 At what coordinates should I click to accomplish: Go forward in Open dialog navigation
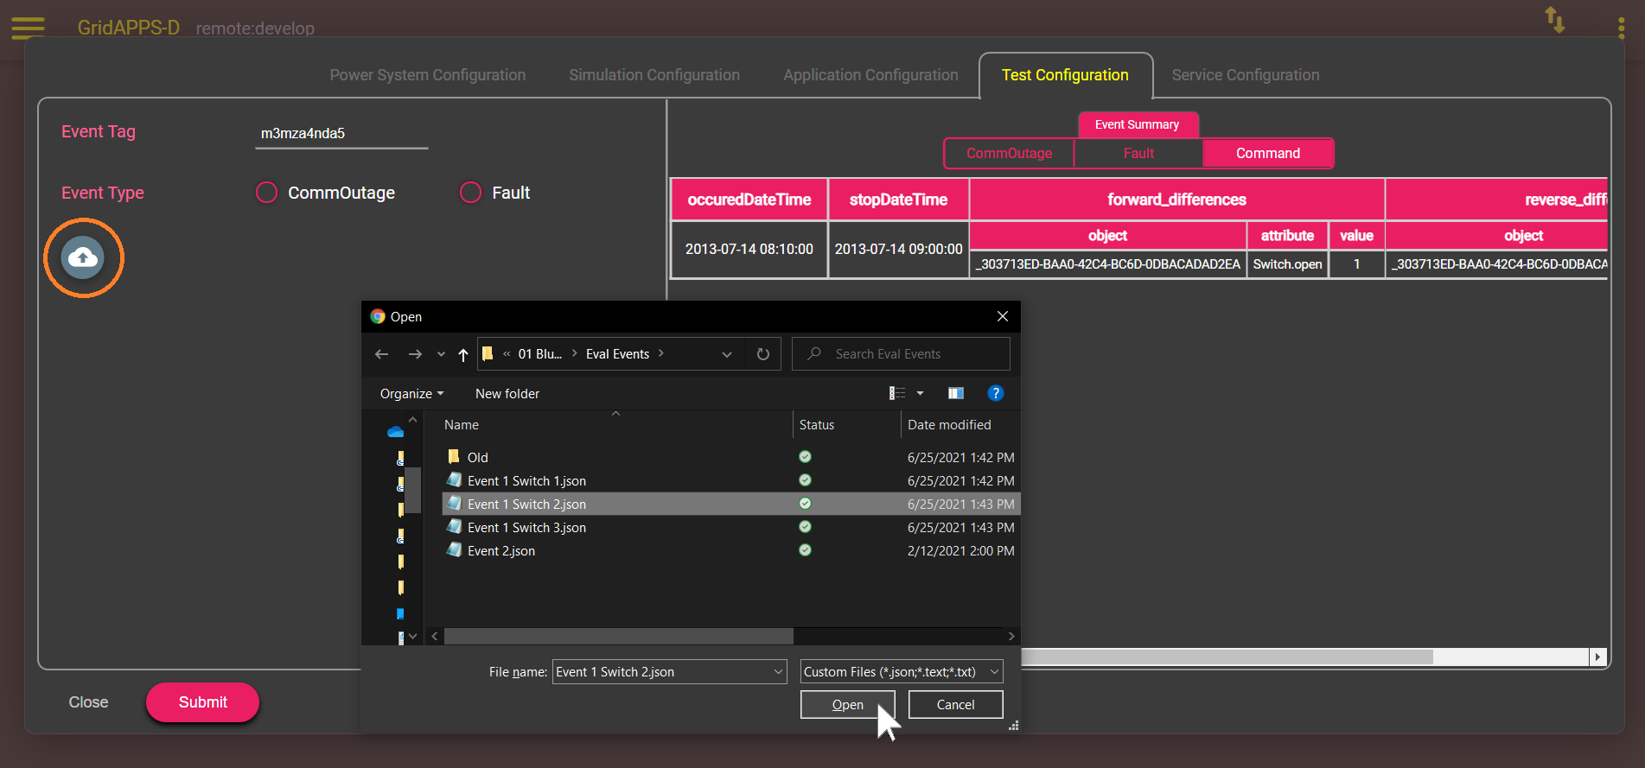coord(415,354)
